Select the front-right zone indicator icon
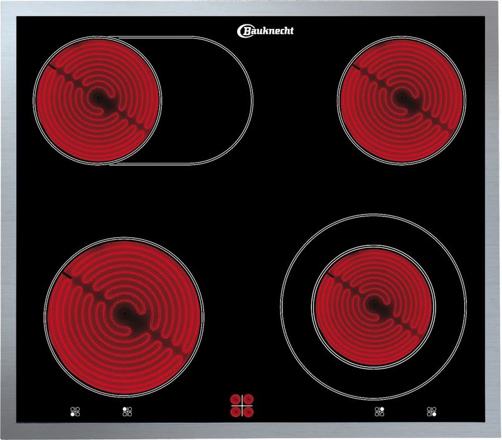This screenshot has width=502, height=440. coord(432,412)
